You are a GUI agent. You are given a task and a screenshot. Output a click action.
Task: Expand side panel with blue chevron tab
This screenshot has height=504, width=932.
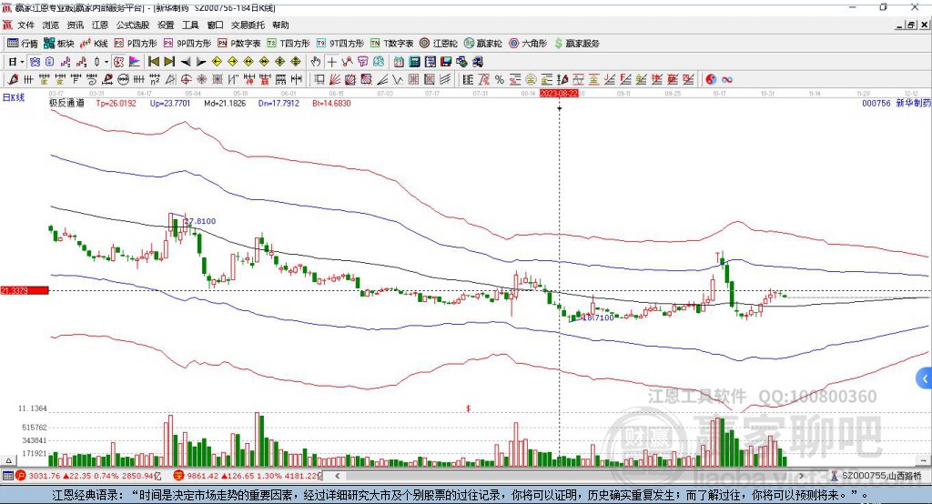(925, 378)
